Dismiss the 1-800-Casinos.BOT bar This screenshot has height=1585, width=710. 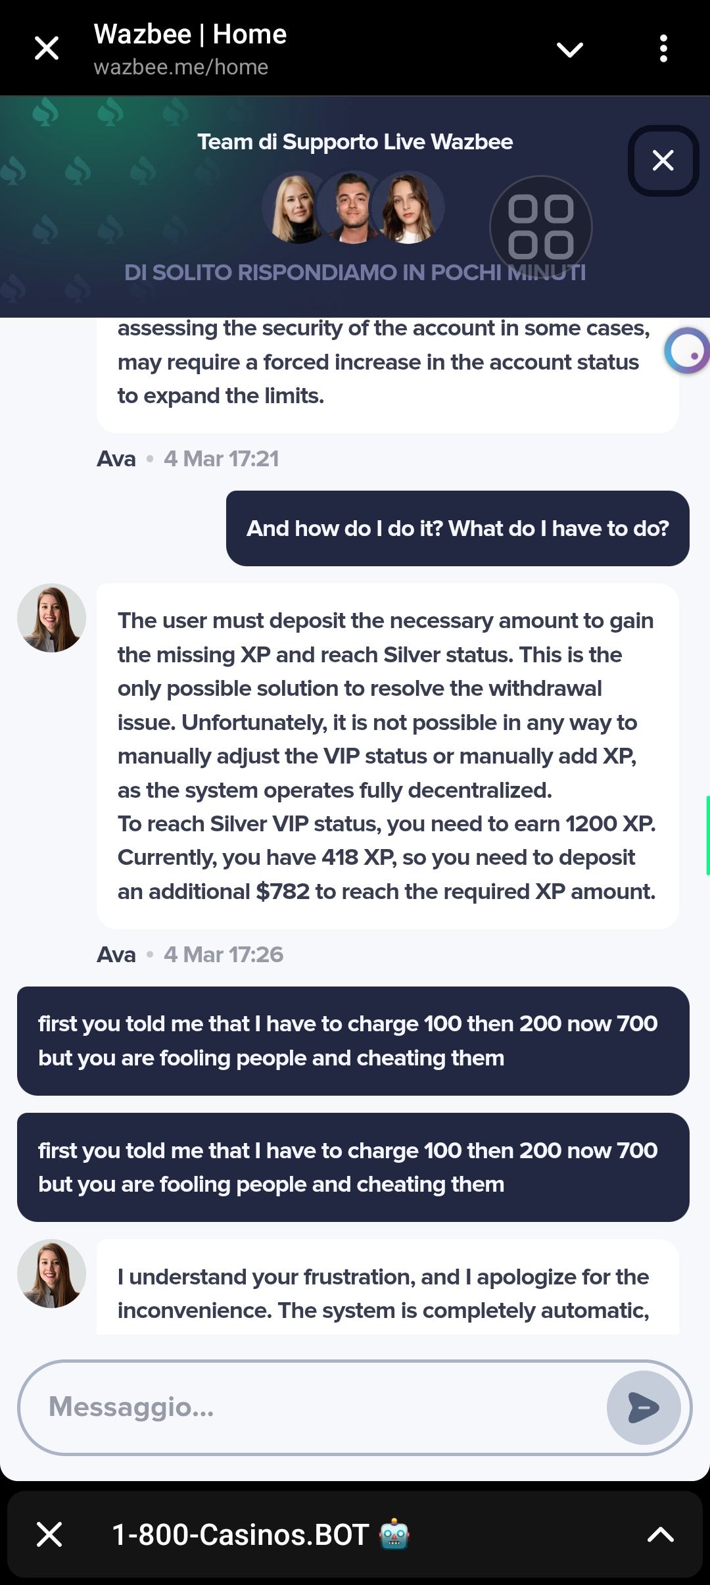coord(49,1534)
